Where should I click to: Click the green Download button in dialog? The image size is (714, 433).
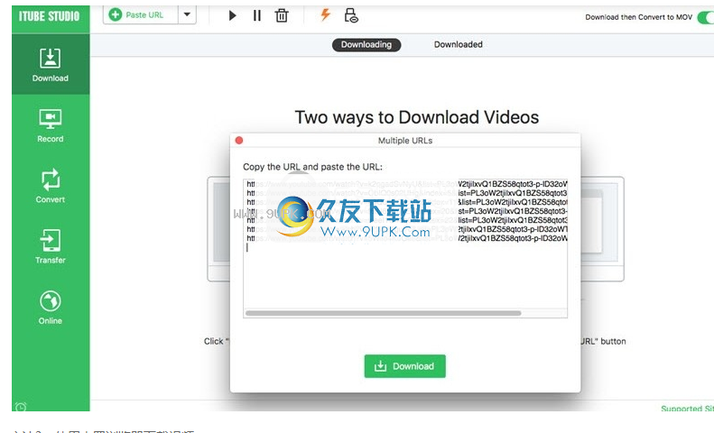[404, 366]
